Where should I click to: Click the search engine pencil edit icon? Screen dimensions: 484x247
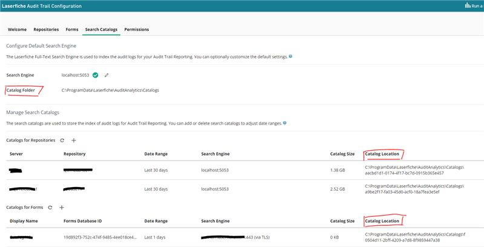106,75
